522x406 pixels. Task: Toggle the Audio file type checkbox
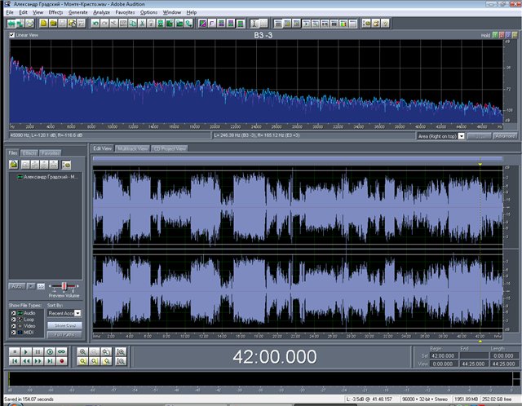coord(12,312)
